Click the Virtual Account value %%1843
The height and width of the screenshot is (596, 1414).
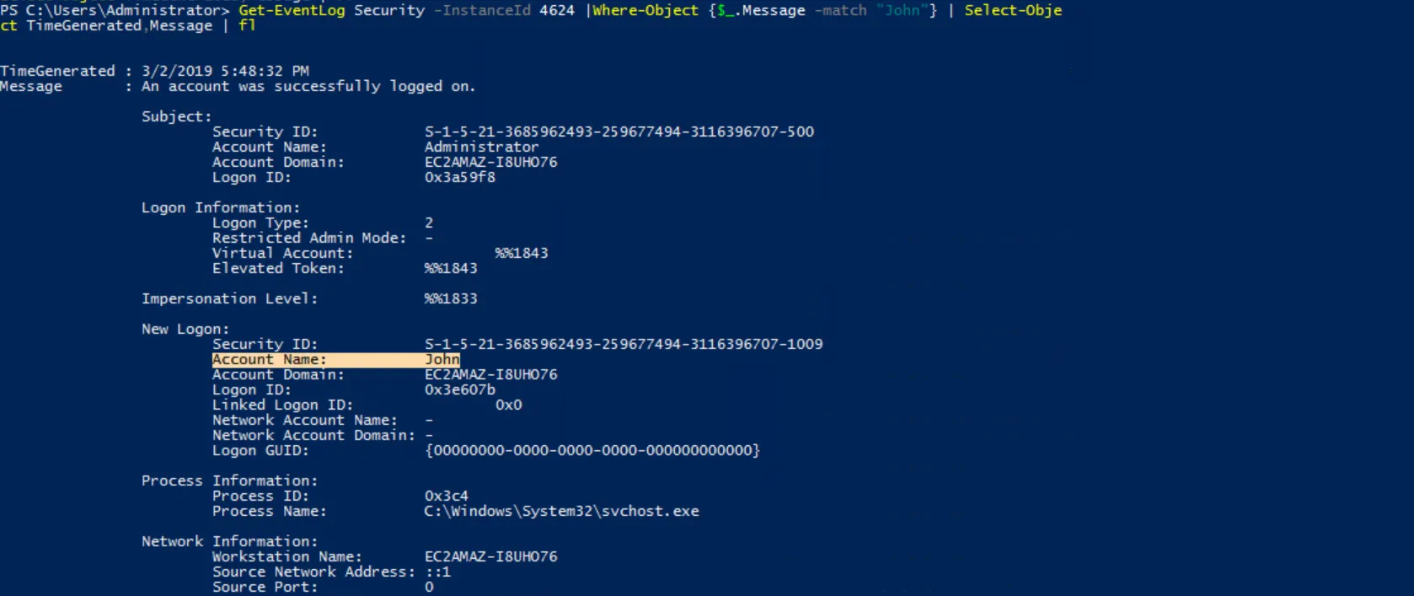coord(522,253)
